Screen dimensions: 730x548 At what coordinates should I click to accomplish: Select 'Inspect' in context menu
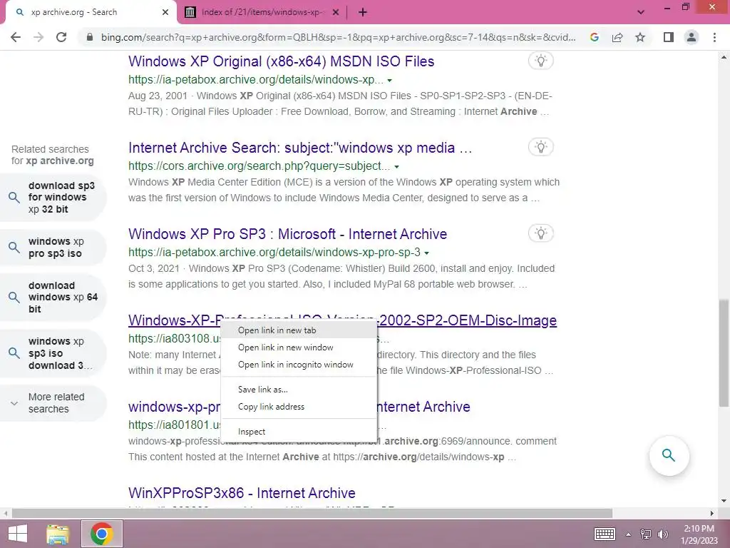[299, 432]
